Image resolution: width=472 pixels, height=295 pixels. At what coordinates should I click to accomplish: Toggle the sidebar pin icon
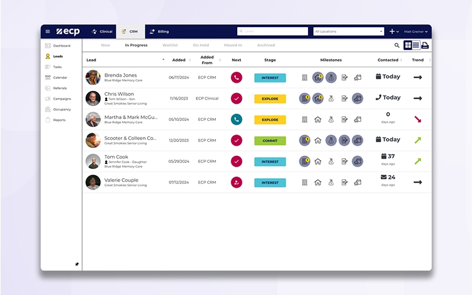pyautogui.click(x=77, y=264)
